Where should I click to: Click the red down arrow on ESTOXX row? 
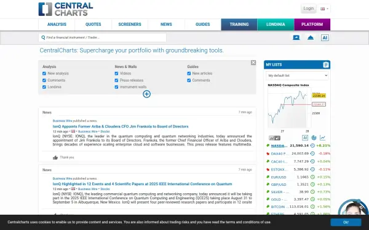click(268, 169)
